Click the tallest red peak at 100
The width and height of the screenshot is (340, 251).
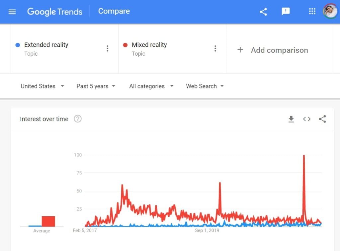304,156
